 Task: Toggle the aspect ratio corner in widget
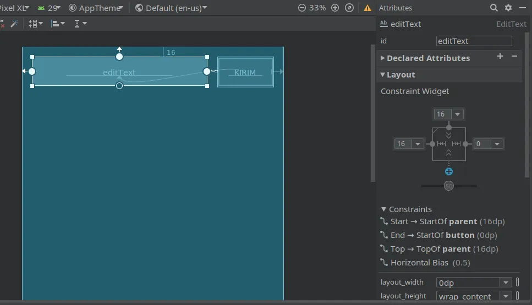pos(435,130)
